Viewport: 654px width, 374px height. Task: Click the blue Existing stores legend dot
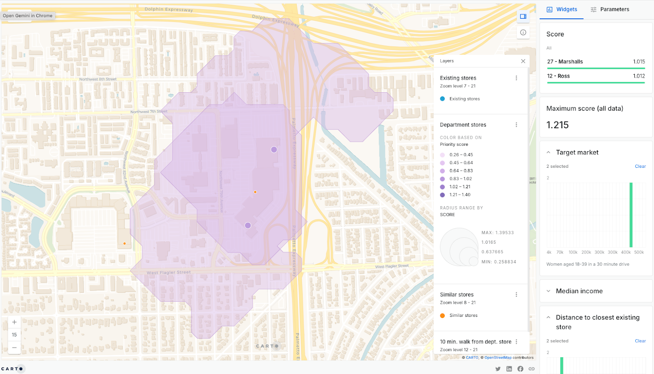point(442,99)
